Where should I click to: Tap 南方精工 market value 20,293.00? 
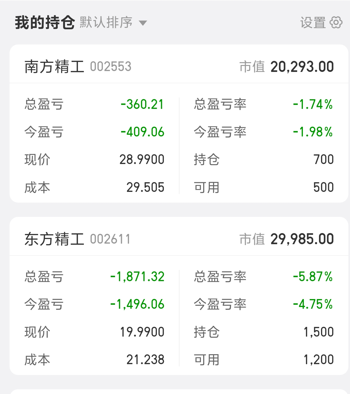302,67
